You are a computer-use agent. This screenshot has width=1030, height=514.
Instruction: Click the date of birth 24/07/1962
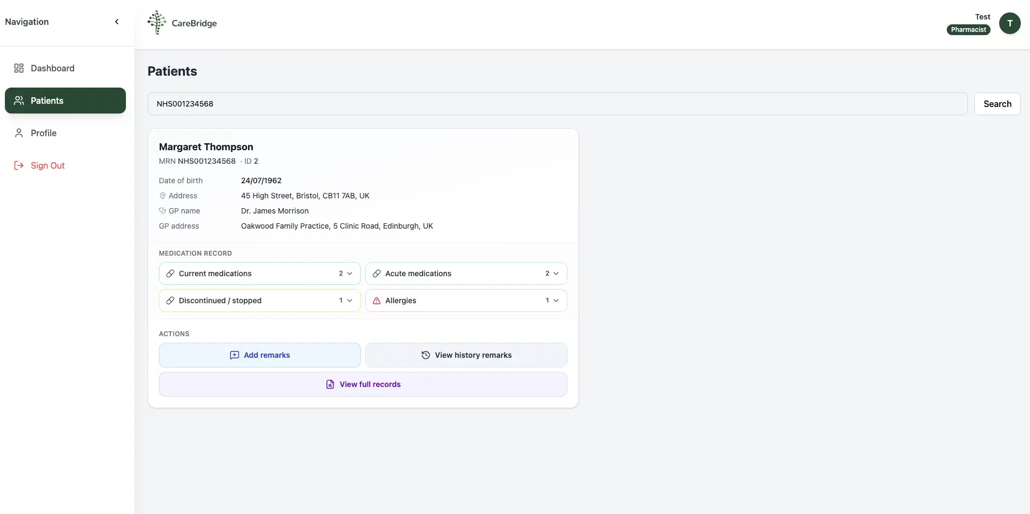[x=262, y=181]
